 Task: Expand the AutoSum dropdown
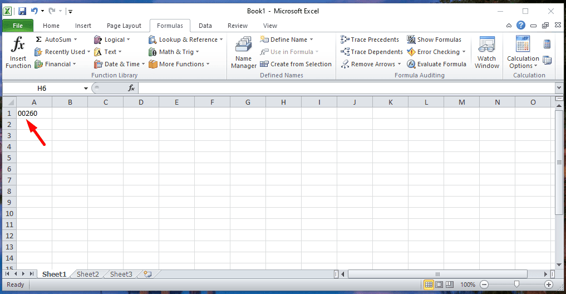pos(76,40)
